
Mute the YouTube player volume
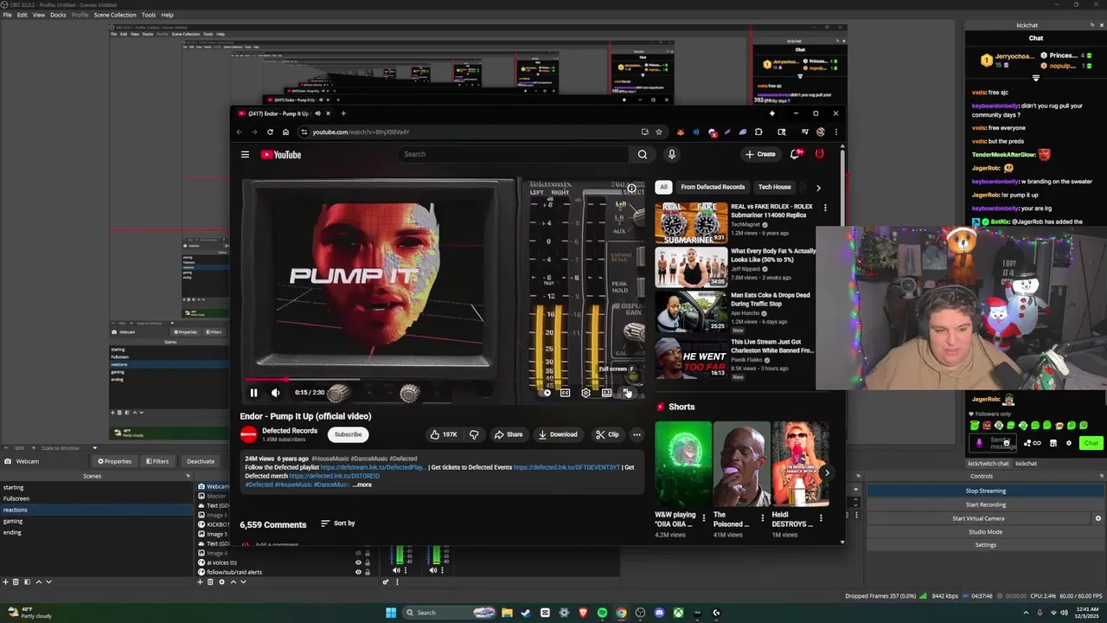(x=275, y=393)
